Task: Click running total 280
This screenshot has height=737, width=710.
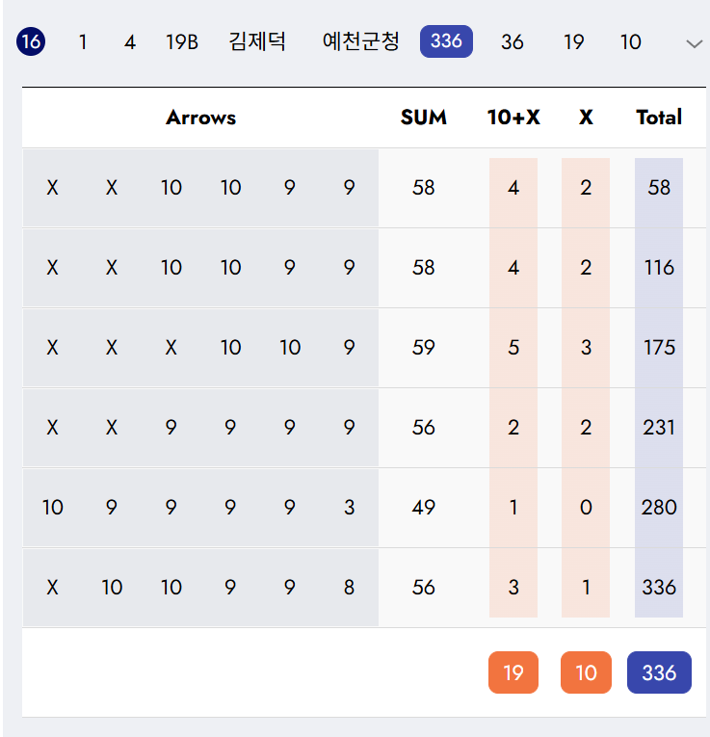Action: point(659,508)
